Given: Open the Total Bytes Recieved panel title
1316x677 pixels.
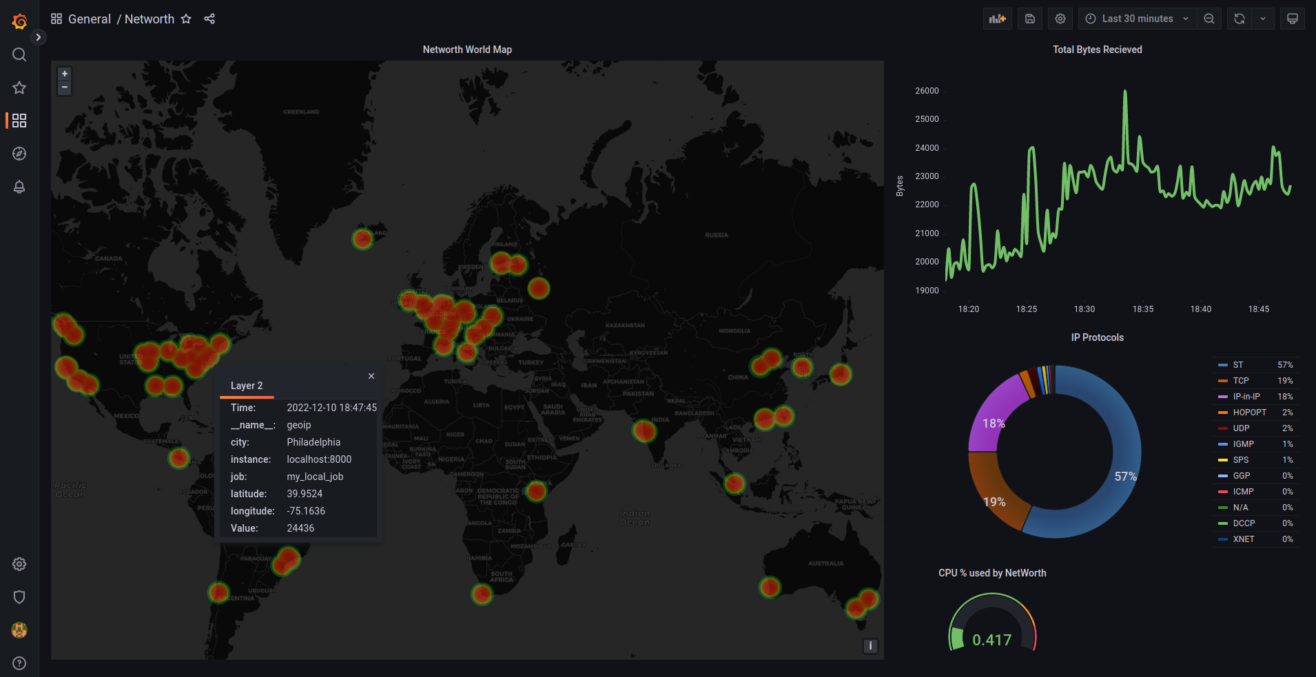Looking at the screenshot, I should pos(1098,50).
